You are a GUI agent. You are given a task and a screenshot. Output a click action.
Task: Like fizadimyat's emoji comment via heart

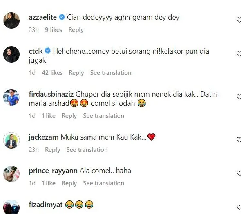point(239,207)
